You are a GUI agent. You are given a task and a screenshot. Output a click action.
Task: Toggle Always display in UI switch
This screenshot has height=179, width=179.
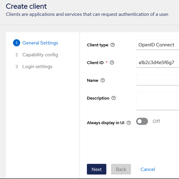coord(142,121)
